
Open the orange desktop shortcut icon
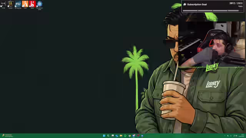pyautogui.click(x=25, y=4)
